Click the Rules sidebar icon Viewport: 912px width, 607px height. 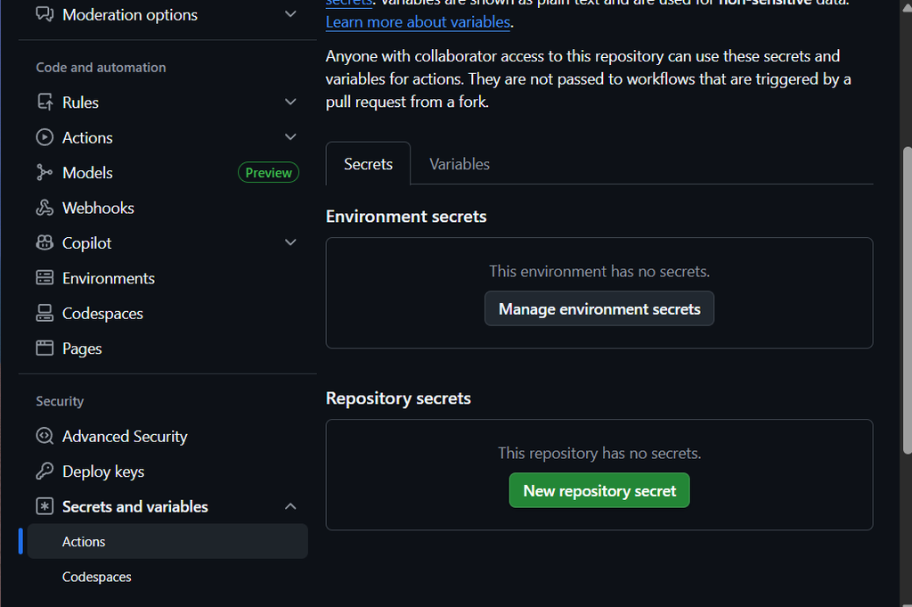click(45, 102)
